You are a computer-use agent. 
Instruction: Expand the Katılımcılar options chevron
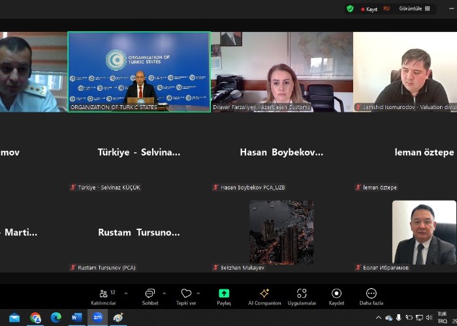pyautogui.click(x=126, y=293)
